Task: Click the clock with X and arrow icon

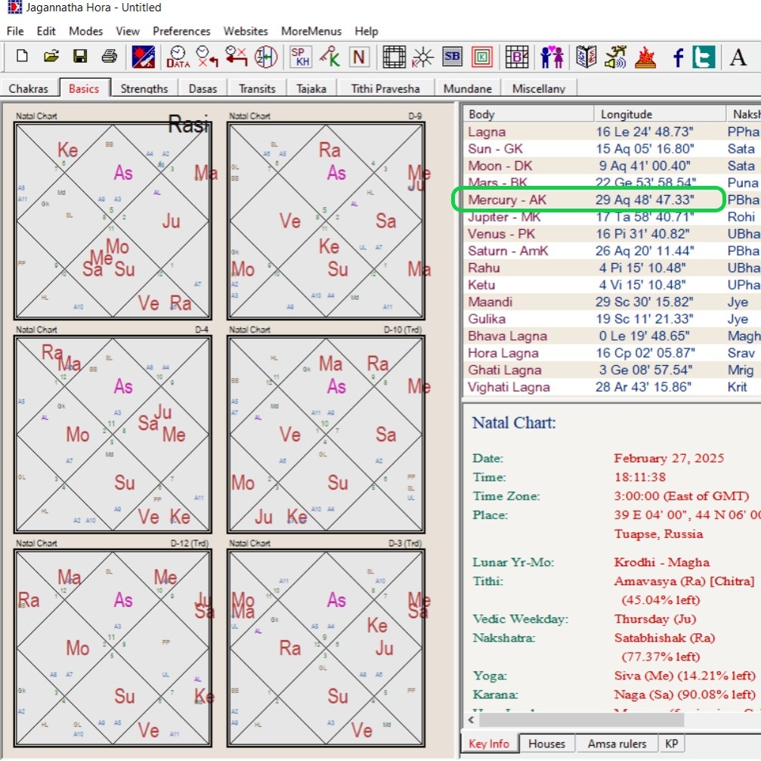Action: tap(207, 57)
